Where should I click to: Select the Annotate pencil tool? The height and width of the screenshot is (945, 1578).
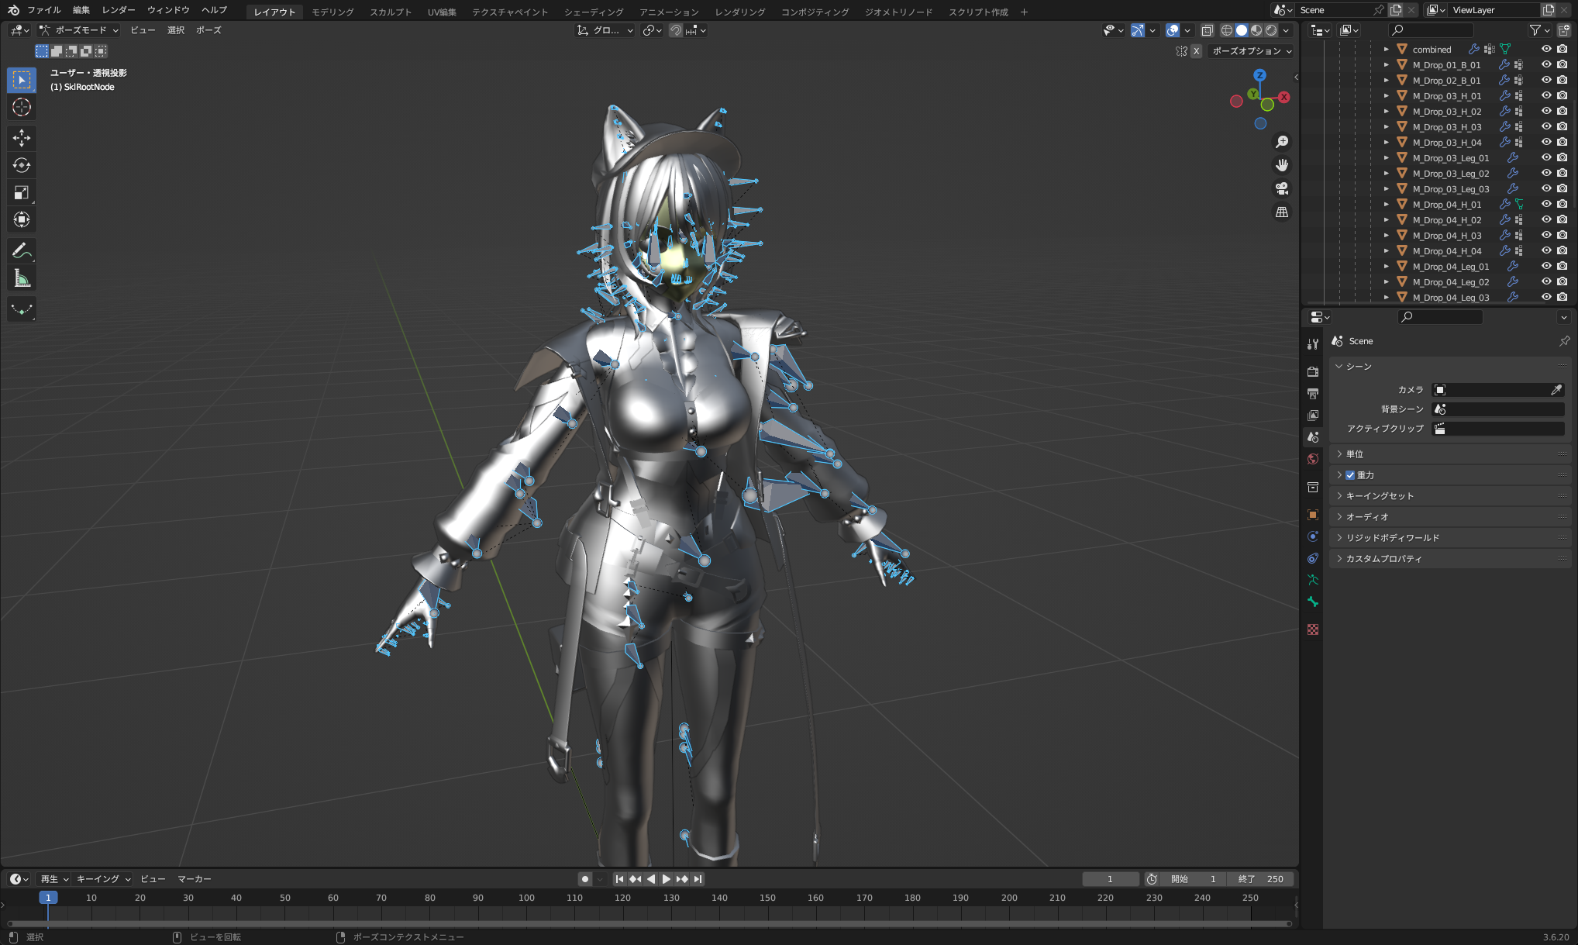pos(22,250)
